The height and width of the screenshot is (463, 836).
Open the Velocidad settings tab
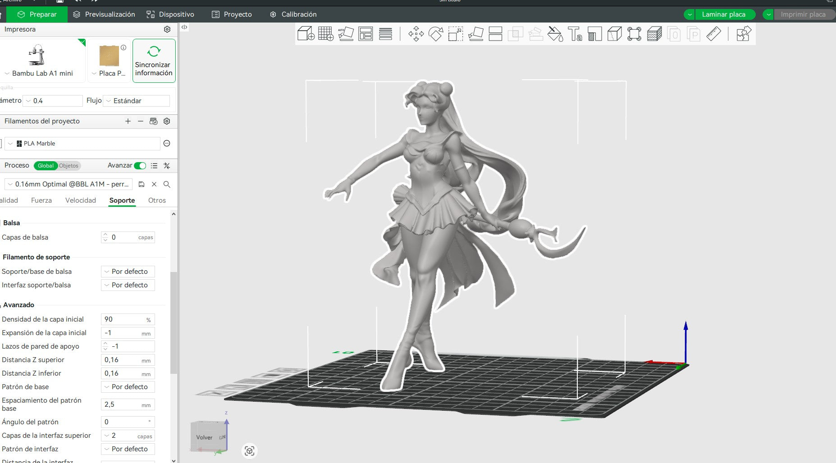tap(81, 200)
